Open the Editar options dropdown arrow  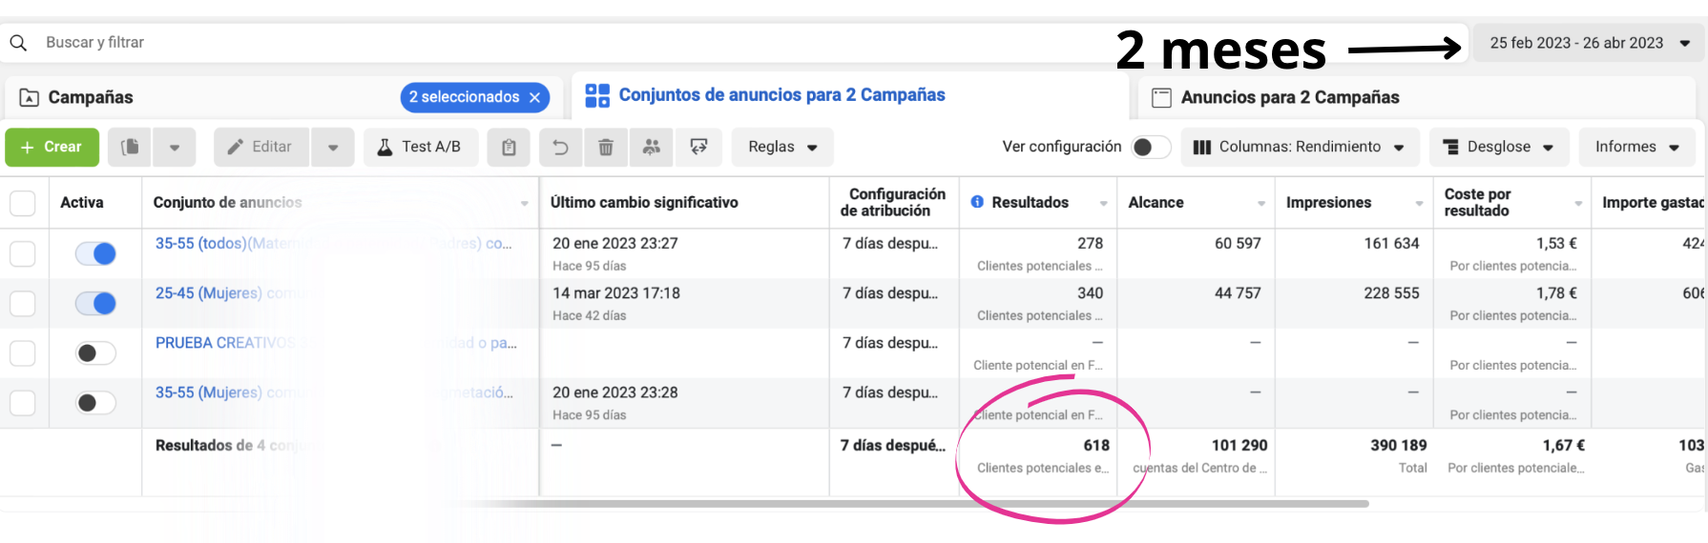coord(333,147)
